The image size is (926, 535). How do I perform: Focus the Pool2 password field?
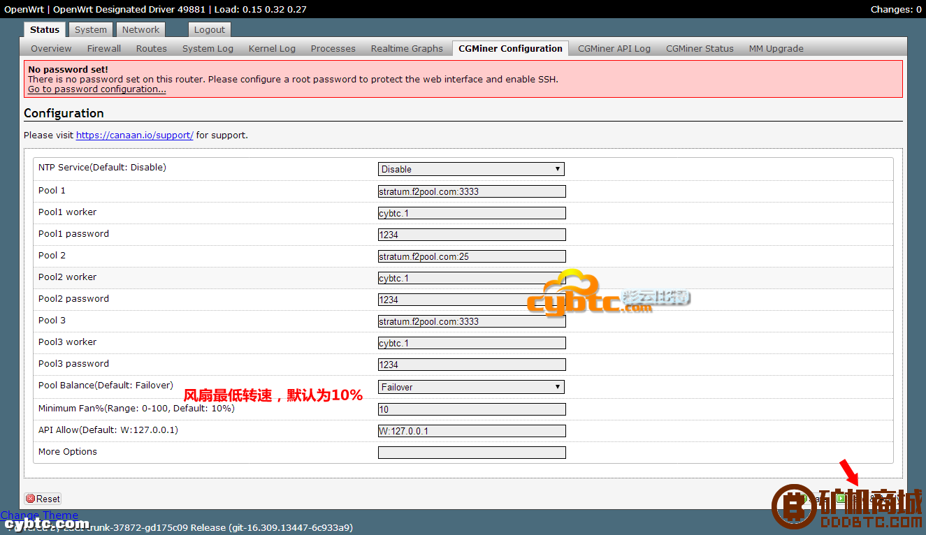click(472, 300)
